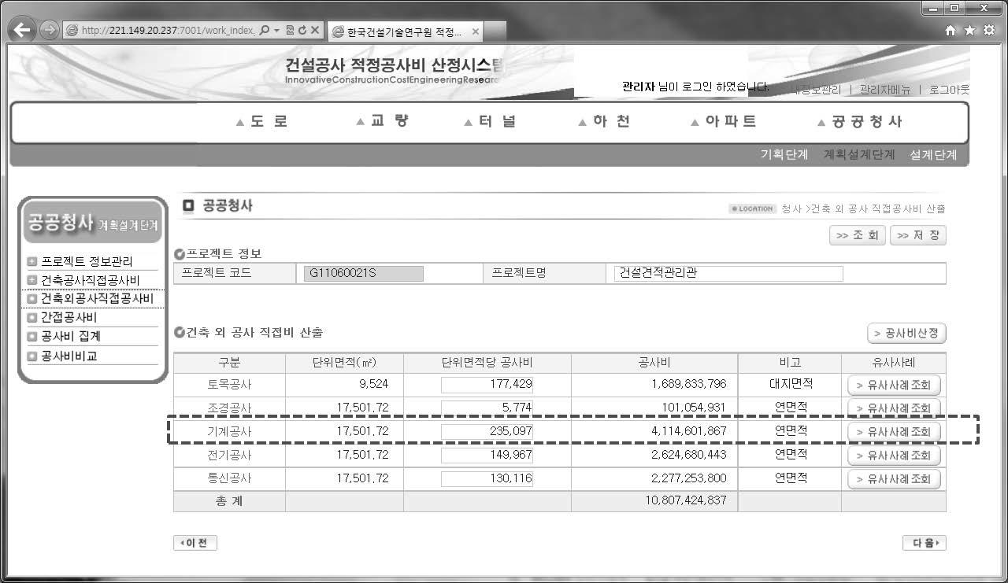This screenshot has height=583, width=1008.
Task: Click the 토목공사 area value 9,524
Action: [372, 385]
